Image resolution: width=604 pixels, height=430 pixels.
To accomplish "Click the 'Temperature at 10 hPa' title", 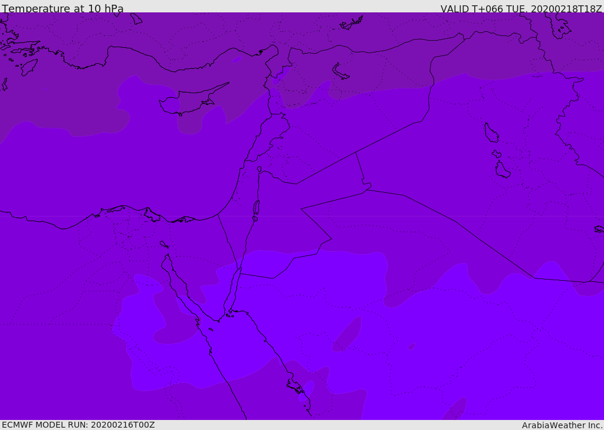I will (x=63, y=8).
